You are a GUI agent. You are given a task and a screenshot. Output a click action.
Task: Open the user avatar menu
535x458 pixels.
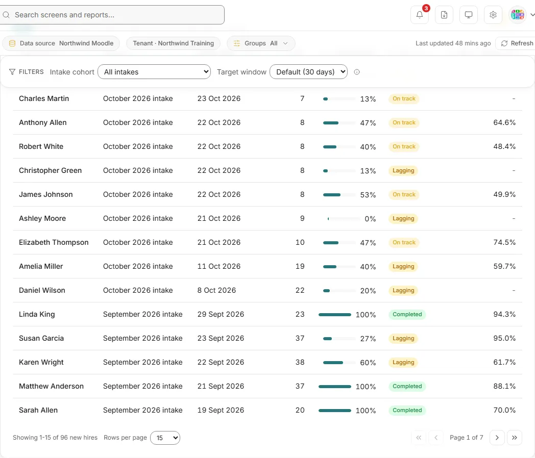click(521, 15)
